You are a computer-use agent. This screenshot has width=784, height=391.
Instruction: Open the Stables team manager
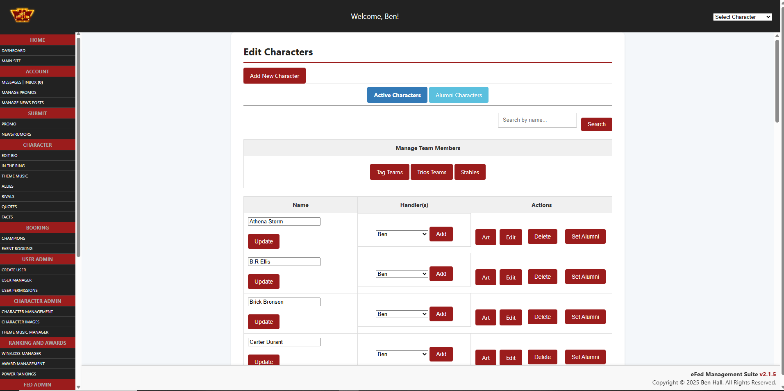[469, 172]
